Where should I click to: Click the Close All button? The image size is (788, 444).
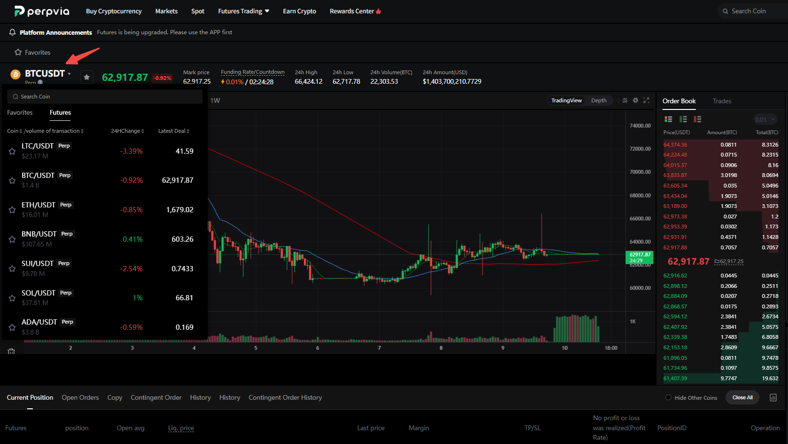pyautogui.click(x=743, y=397)
